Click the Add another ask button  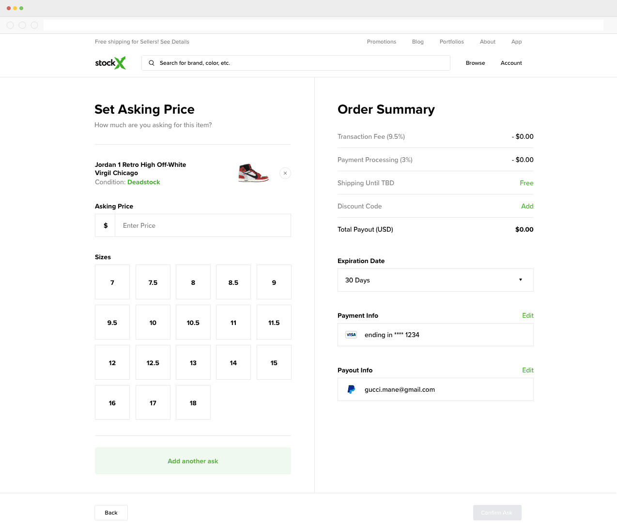point(193,460)
